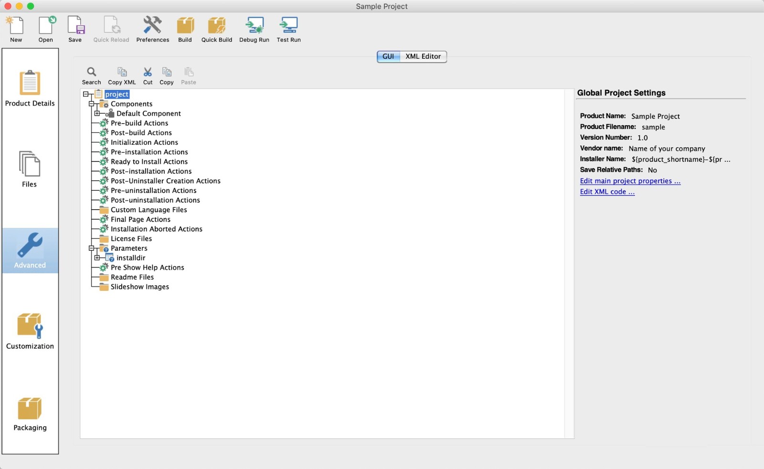Click the Paste icon in tree toolbar

189,76
